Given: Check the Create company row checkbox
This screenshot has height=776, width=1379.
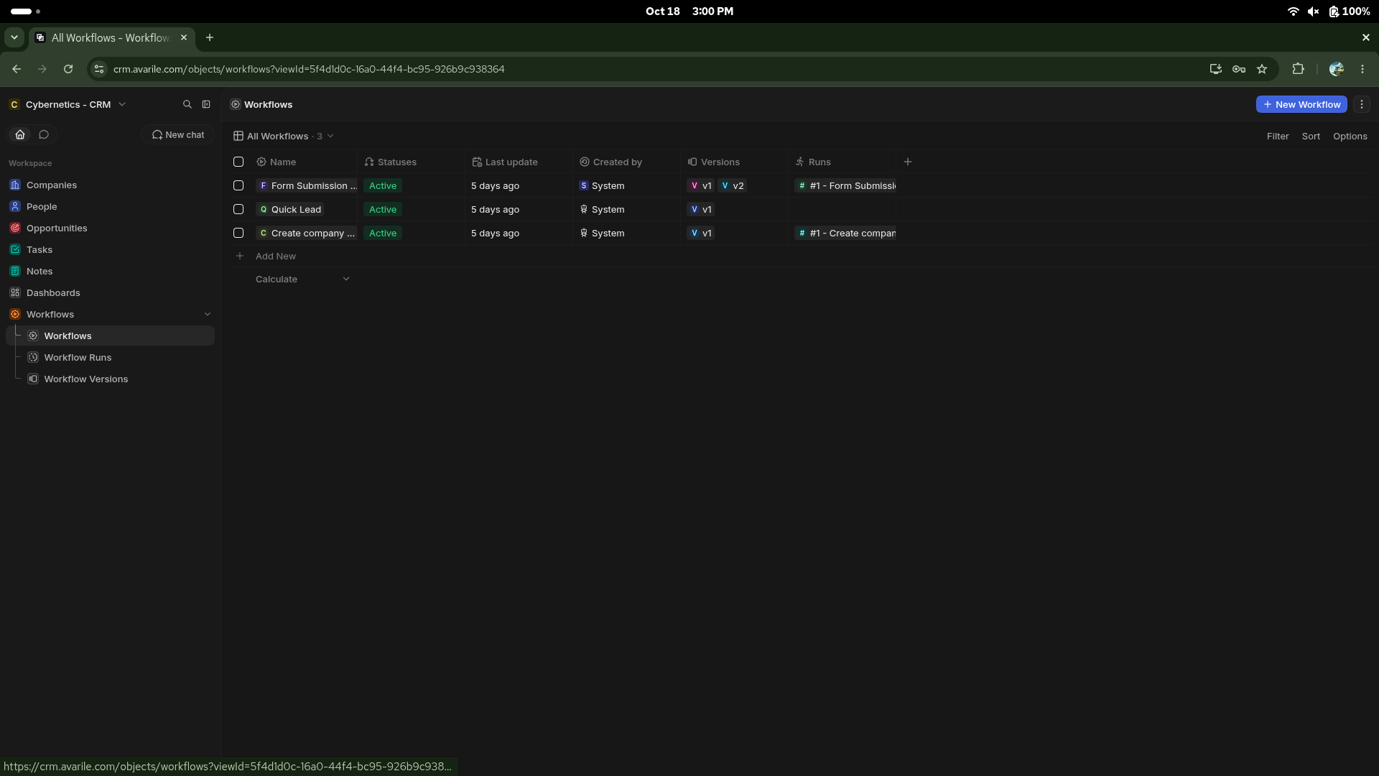Looking at the screenshot, I should pos(238,233).
